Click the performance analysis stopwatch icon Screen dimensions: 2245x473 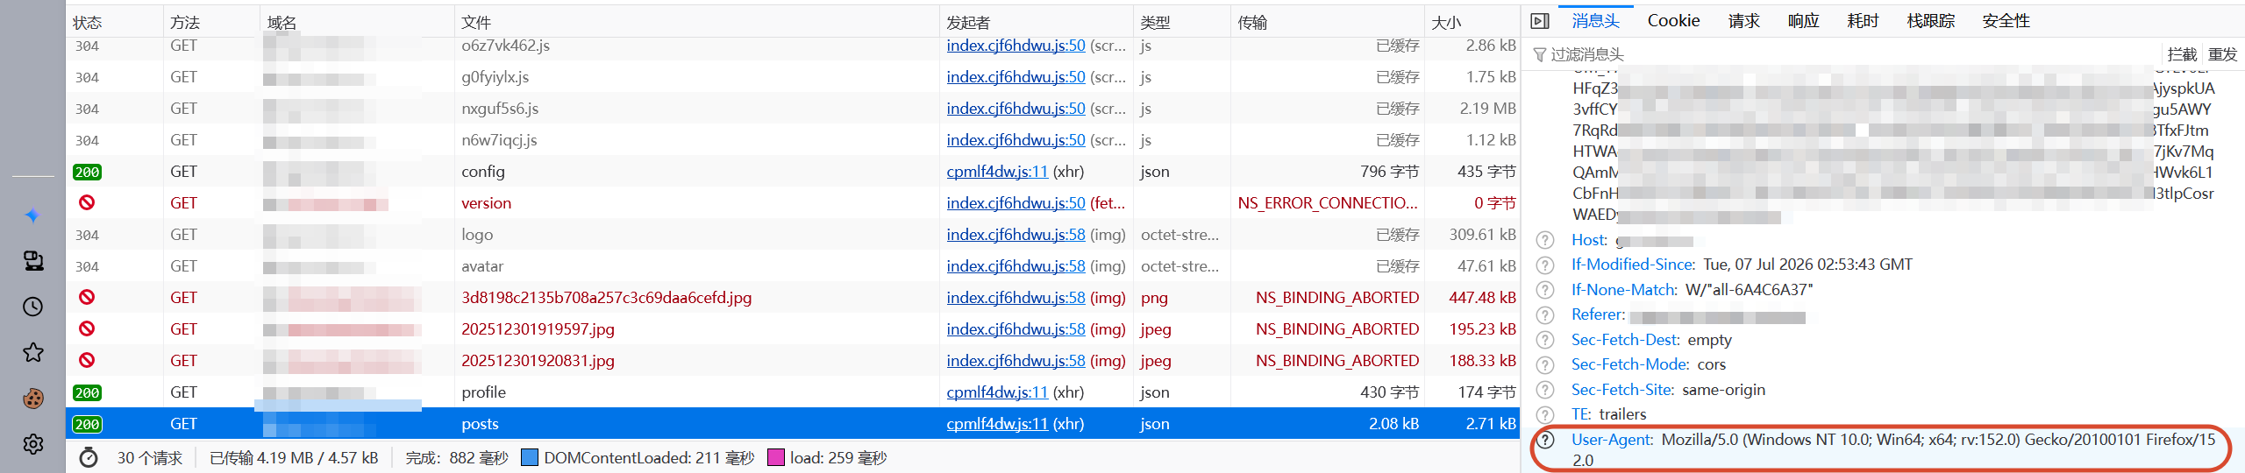click(x=89, y=457)
